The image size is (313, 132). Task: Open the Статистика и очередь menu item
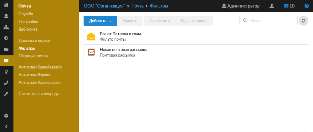39,94
